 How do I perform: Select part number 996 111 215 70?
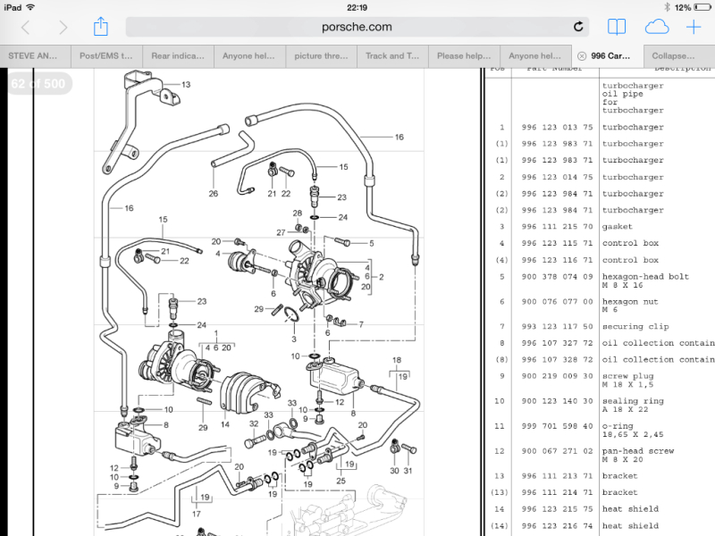click(557, 227)
